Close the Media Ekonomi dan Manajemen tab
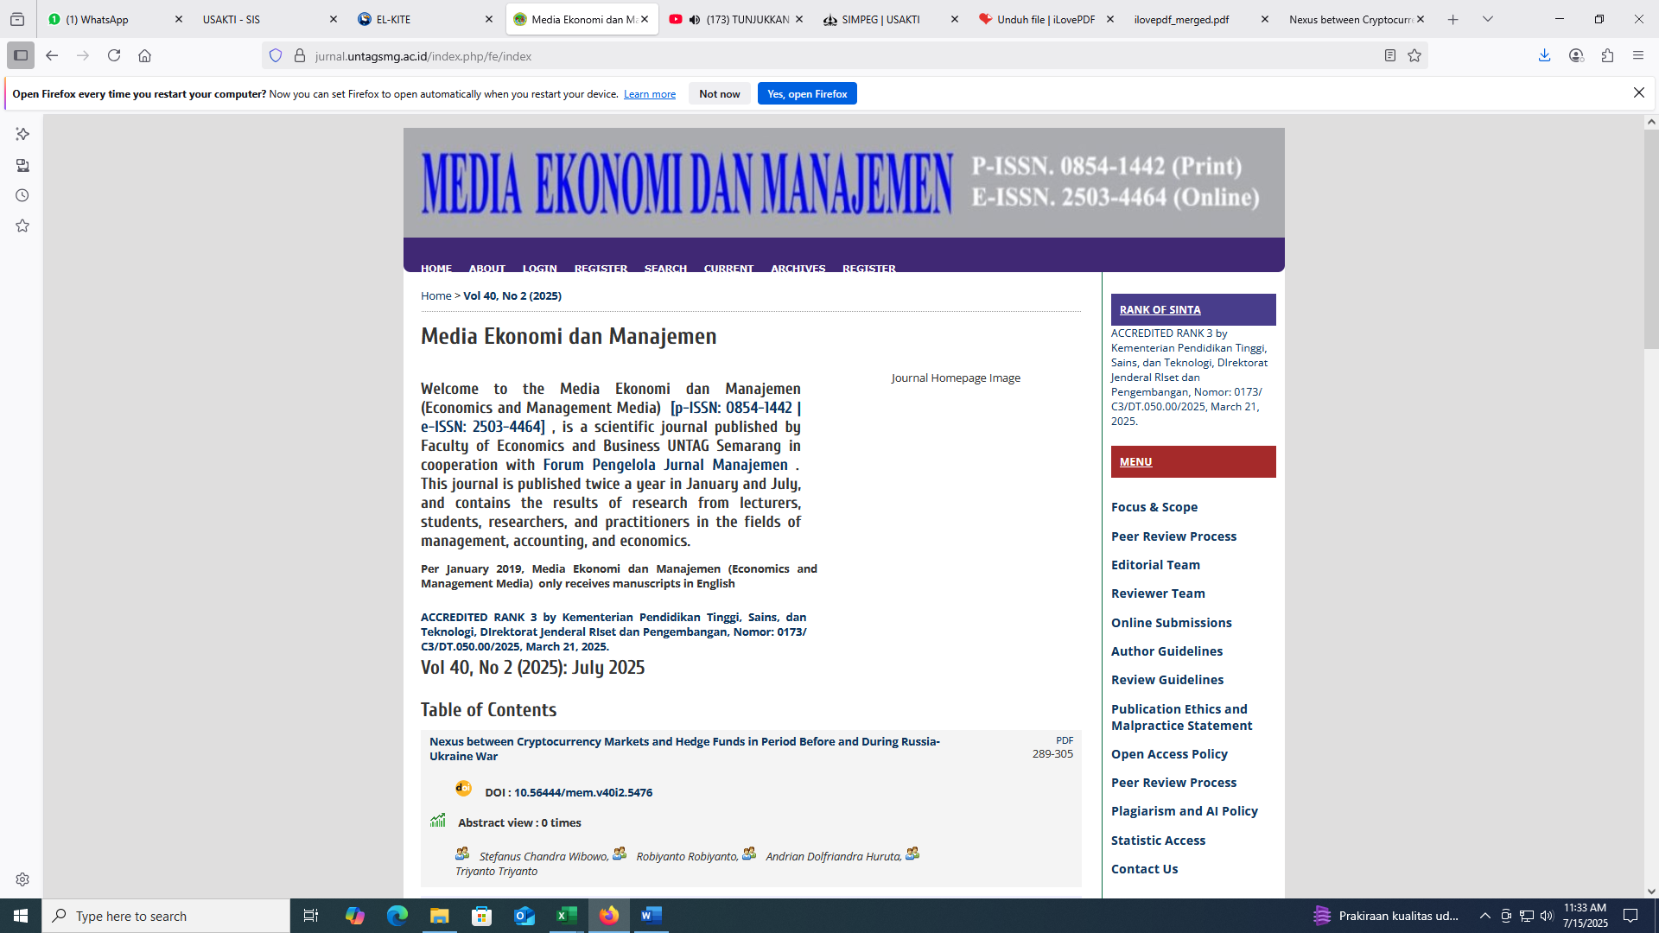This screenshot has width=1659, height=933. pyautogui.click(x=645, y=19)
